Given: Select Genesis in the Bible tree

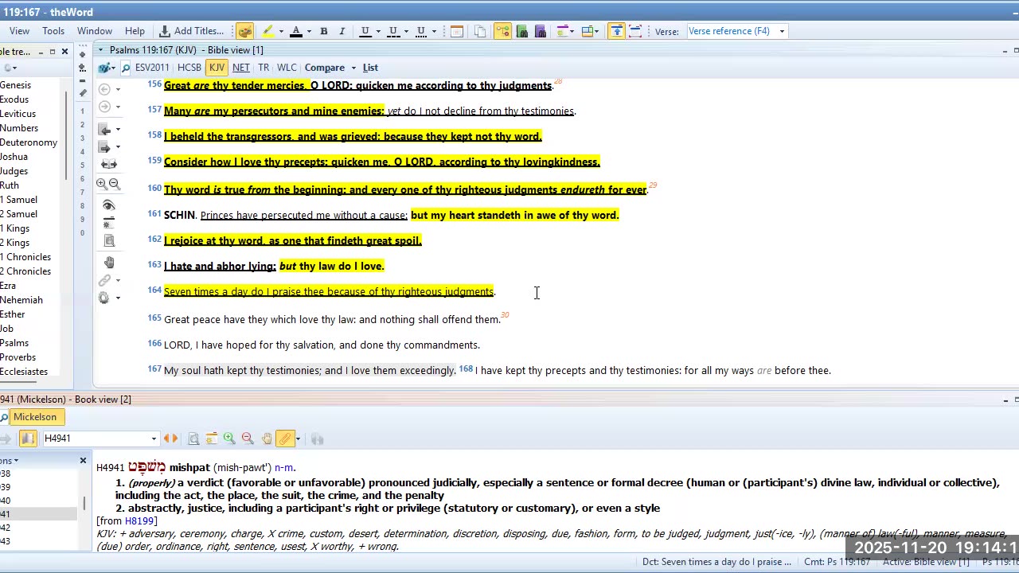Looking at the screenshot, I should pyautogui.click(x=16, y=85).
